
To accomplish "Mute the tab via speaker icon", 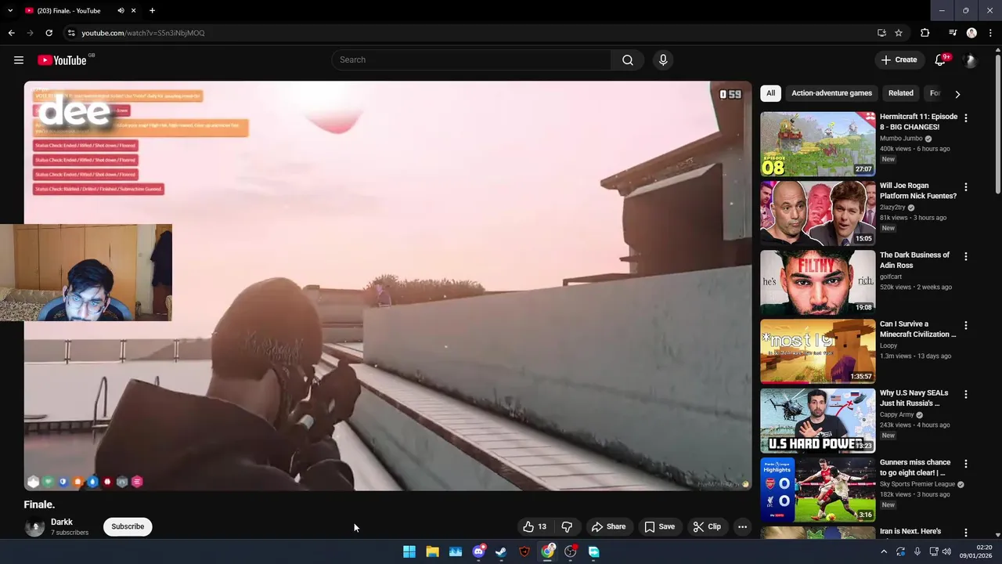I will click(121, 11).
